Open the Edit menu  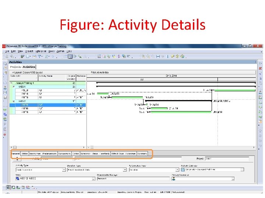tap(13, 51)
